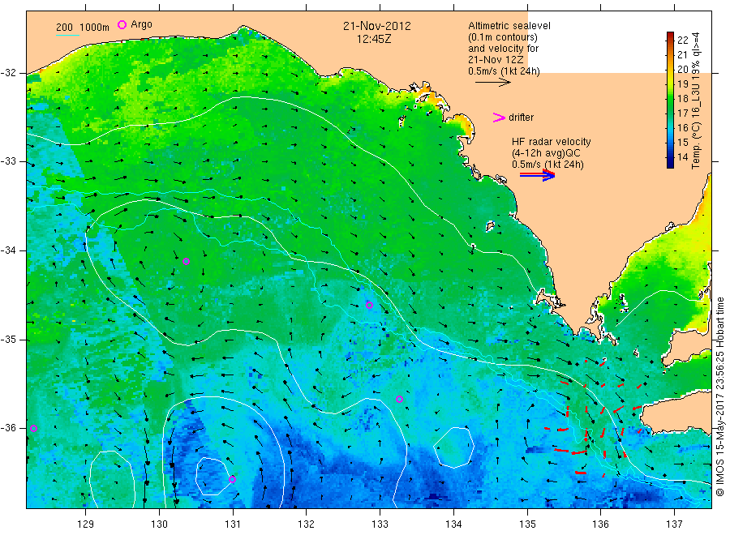Image resolution: width=730 pixels, height=535 pixels.
Task: Click "0.5m/s (1kt 24h)" under 21-Nov 12Z
Action: click(x=505, y=71)
